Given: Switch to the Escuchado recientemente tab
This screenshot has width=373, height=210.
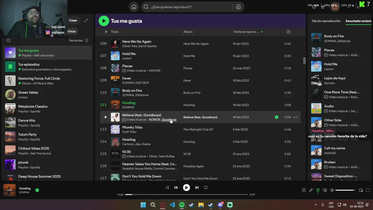Looking at the screenshot, I should coord(359,21).
